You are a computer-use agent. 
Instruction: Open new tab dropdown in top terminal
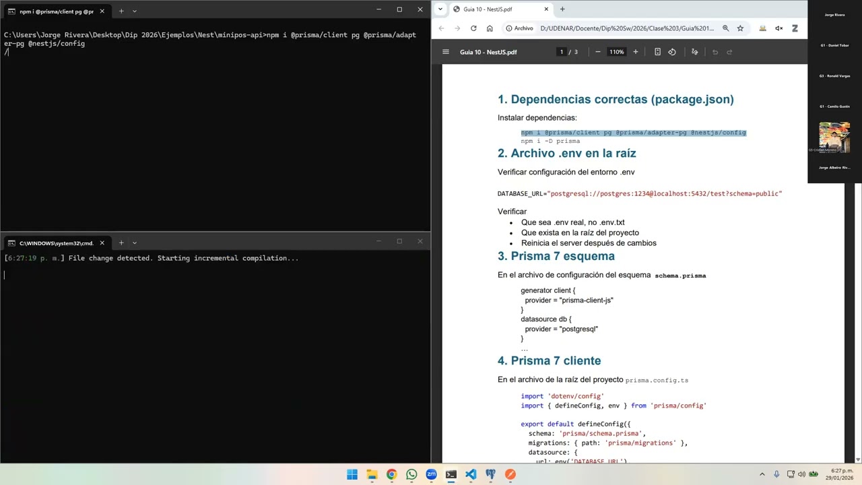(134, 11)
